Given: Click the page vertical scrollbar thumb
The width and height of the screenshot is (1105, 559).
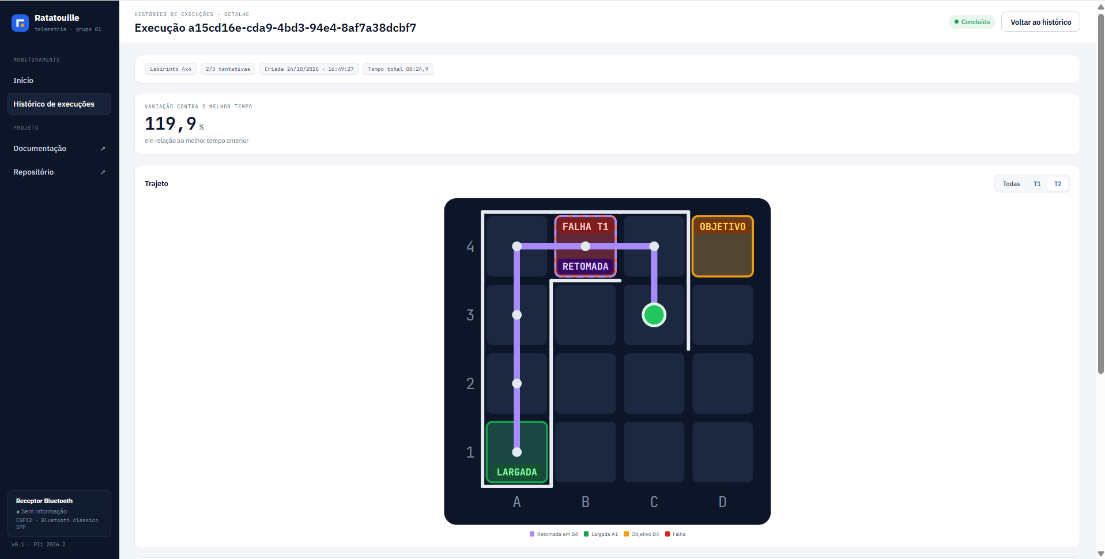Looking at the screenshot, I should click(x=1100, y=193).
